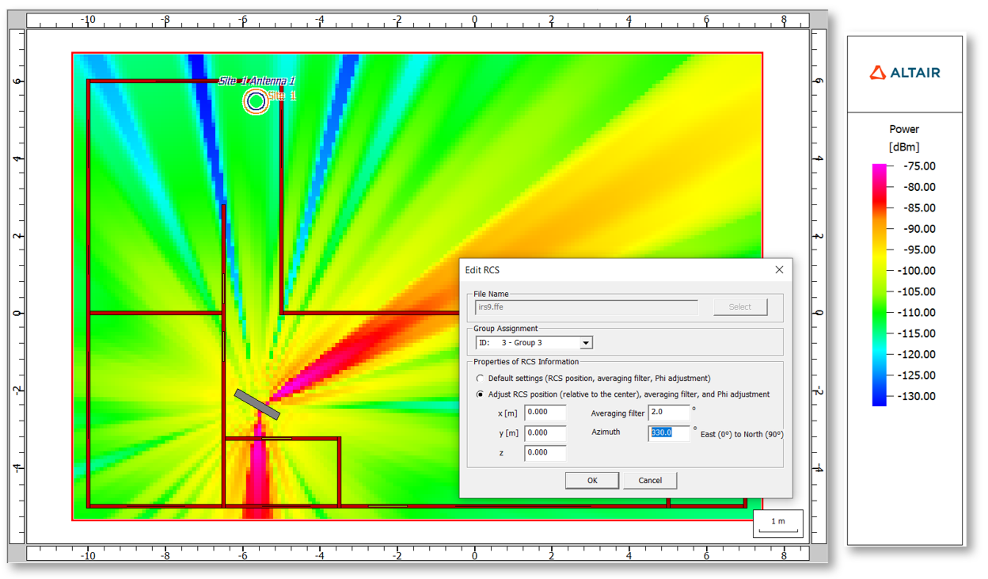Click the Azimuth value field
The width and height of the screenshot is (988, 579).
click(x=668, y=432)
